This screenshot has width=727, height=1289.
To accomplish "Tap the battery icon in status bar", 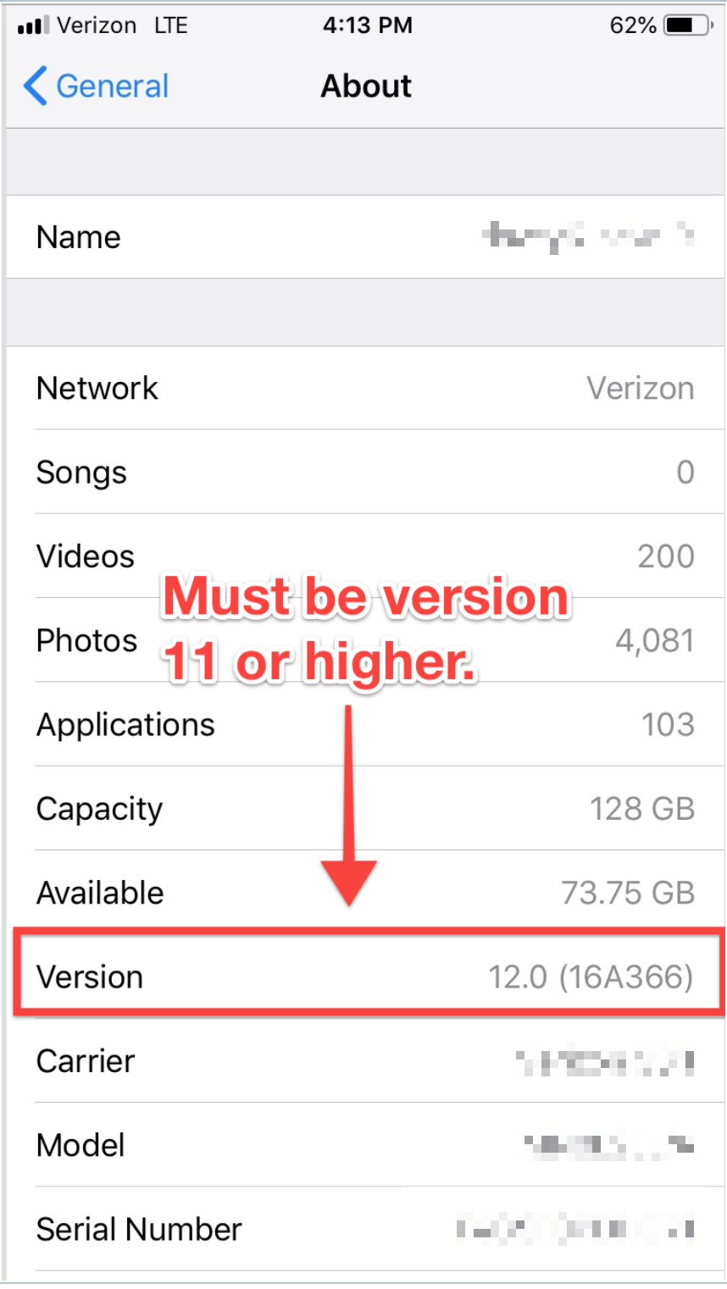I will (689, 25).
